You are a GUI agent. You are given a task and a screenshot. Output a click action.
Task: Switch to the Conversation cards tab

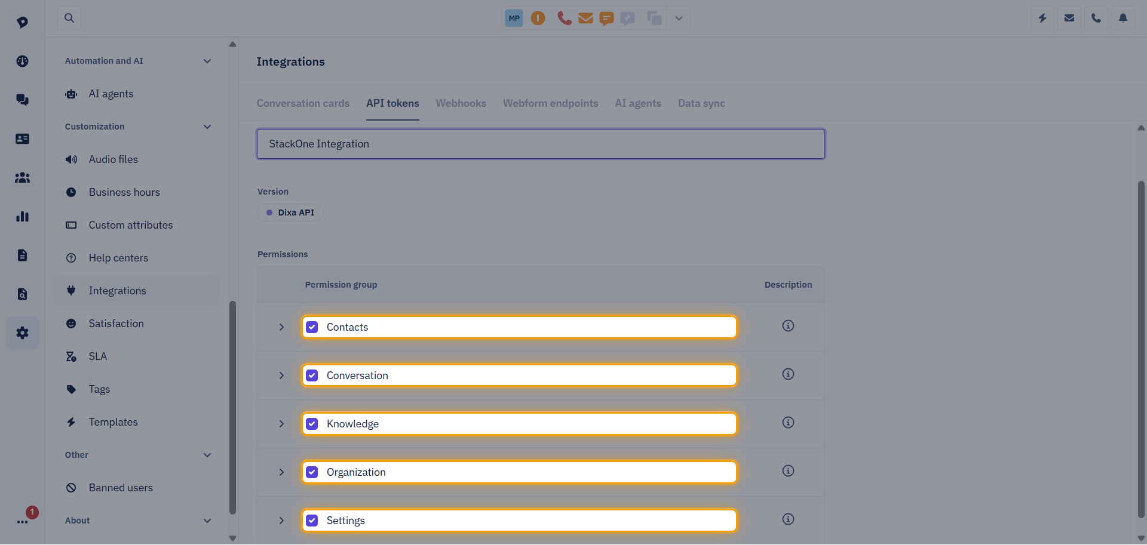pyautogui.click(x=303, y=103)
